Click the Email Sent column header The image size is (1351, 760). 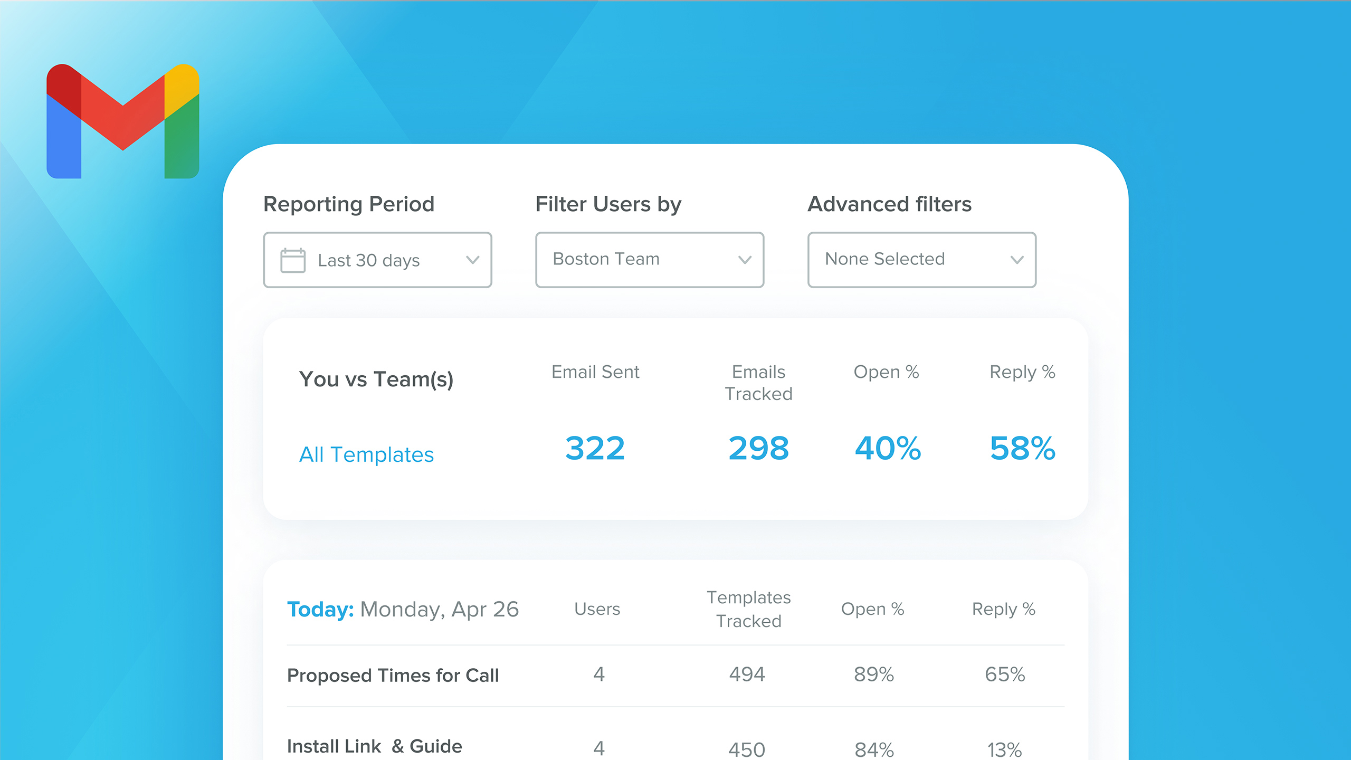tap(595, 372)
